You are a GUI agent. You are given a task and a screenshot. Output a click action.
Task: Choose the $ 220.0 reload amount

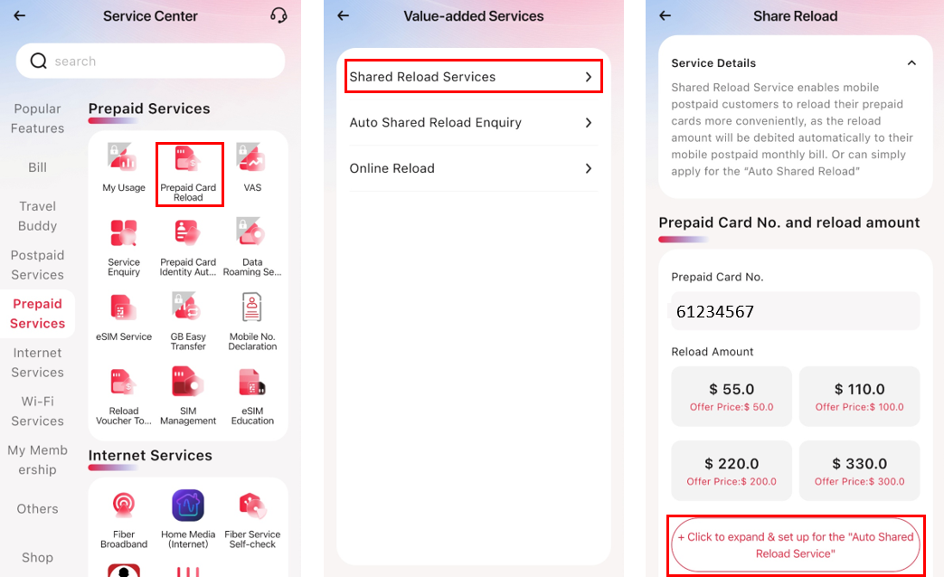click(732, 470)
